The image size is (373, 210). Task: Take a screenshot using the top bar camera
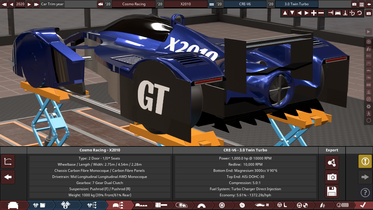coord(354,4)
